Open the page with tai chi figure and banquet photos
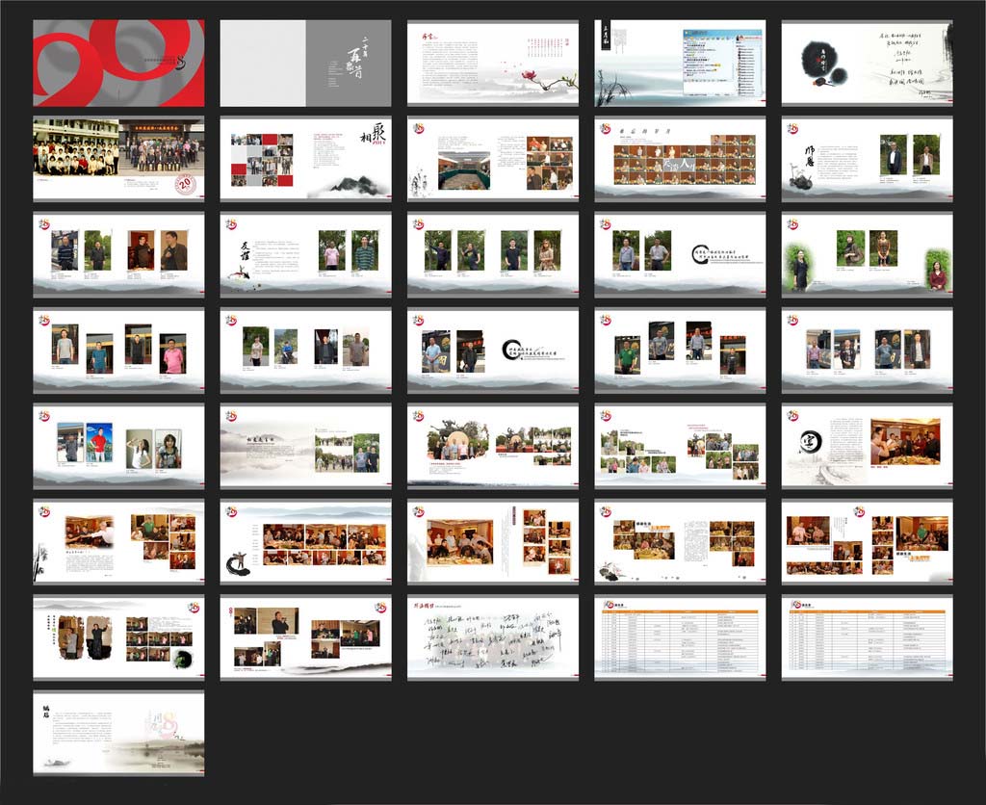986x805 pixels. pos(305,542)
